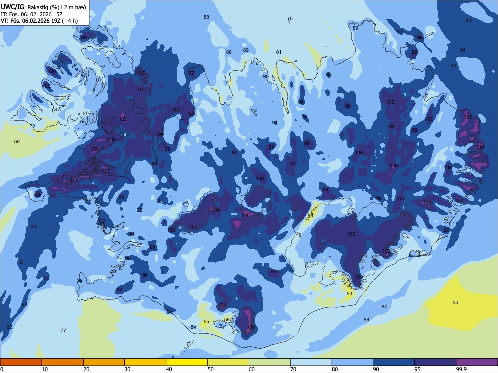Click the title 'UWC/IG: Rakastig (%) í 2 m hæð'
This screenshot has height=373, width=498.
43,7
